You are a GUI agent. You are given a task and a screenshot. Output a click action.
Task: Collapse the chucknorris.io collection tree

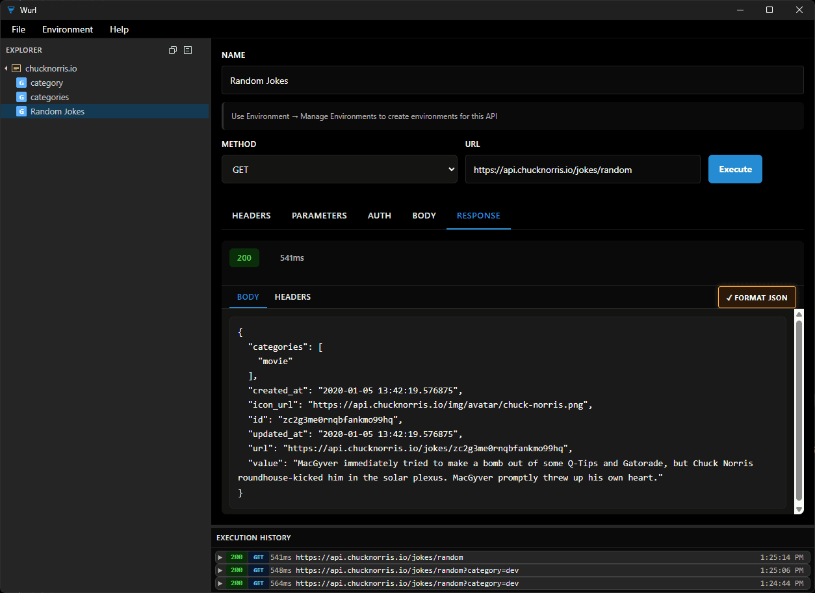click(5, 68)
